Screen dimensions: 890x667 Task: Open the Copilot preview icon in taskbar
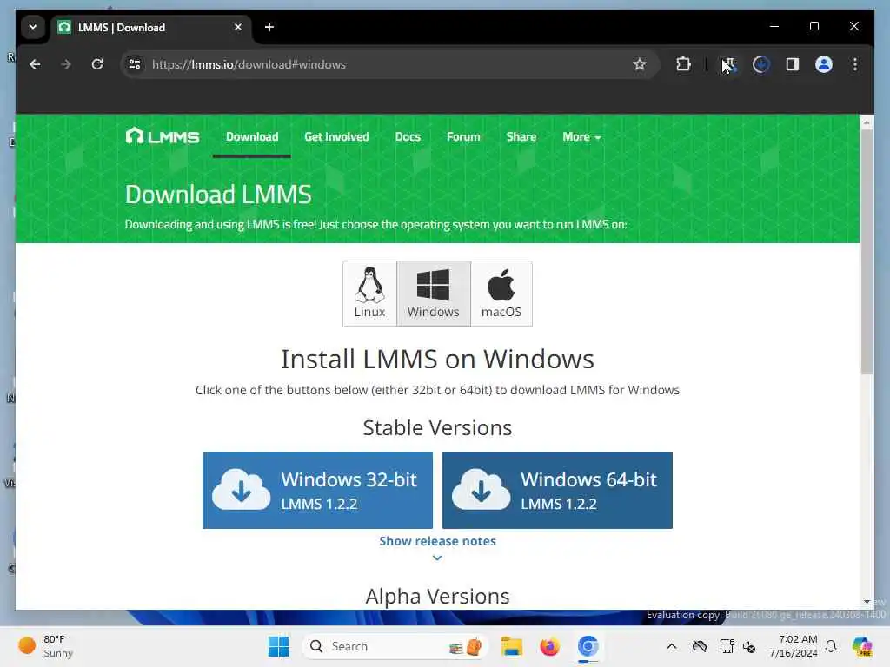pos(862,646)
